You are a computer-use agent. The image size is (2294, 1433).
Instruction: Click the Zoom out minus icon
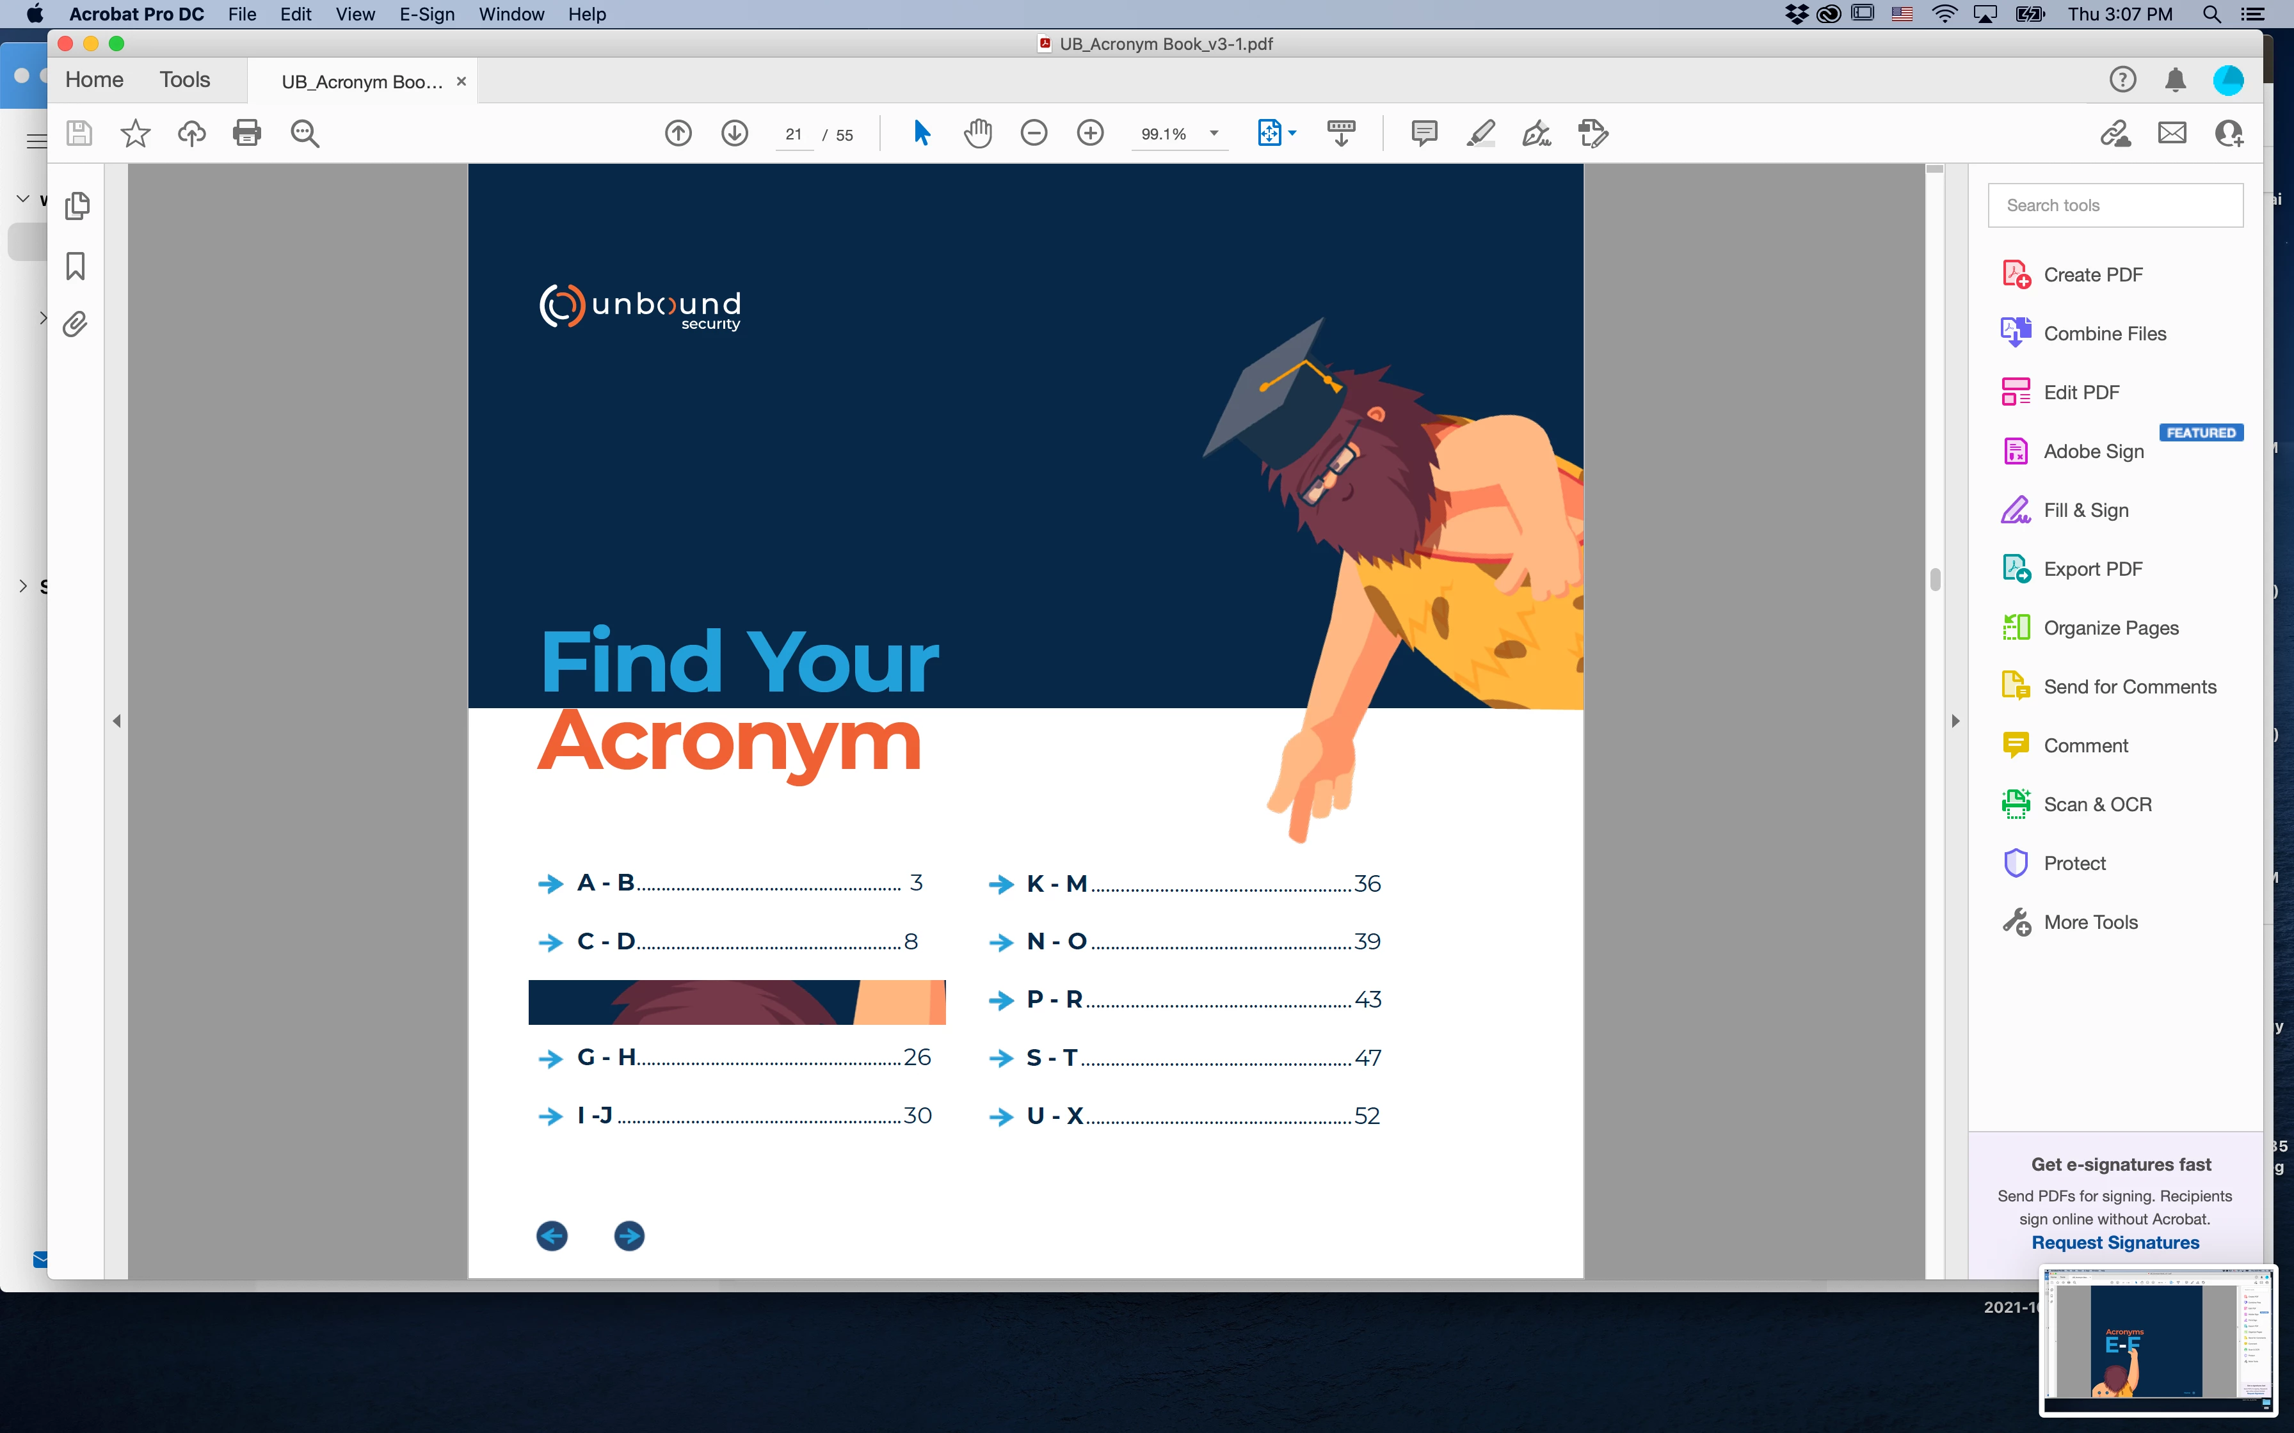pyautogui.click(x=1033, y=134)
